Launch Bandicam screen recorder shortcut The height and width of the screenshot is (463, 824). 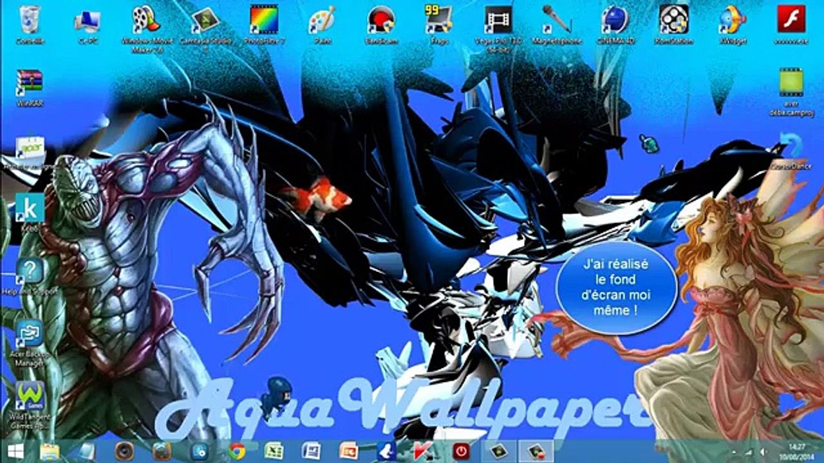[x=381, y=24]
